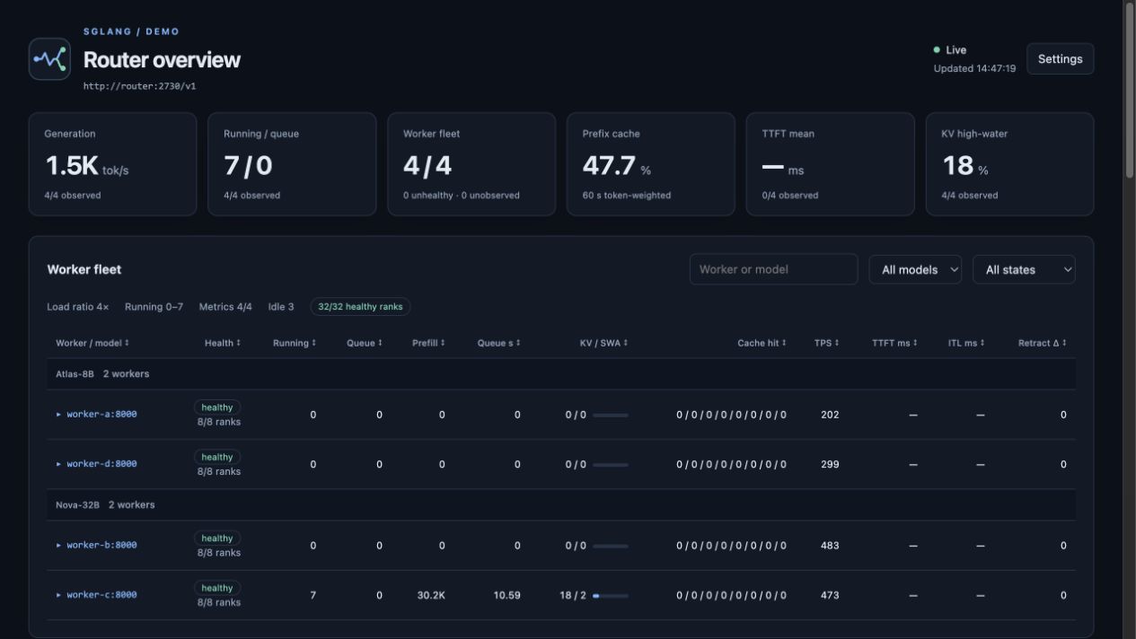Image resolution: width=1136 pixels, height=639 pixels.
Task: Click the Prefix cache 47.7% card
Action: 651,164
